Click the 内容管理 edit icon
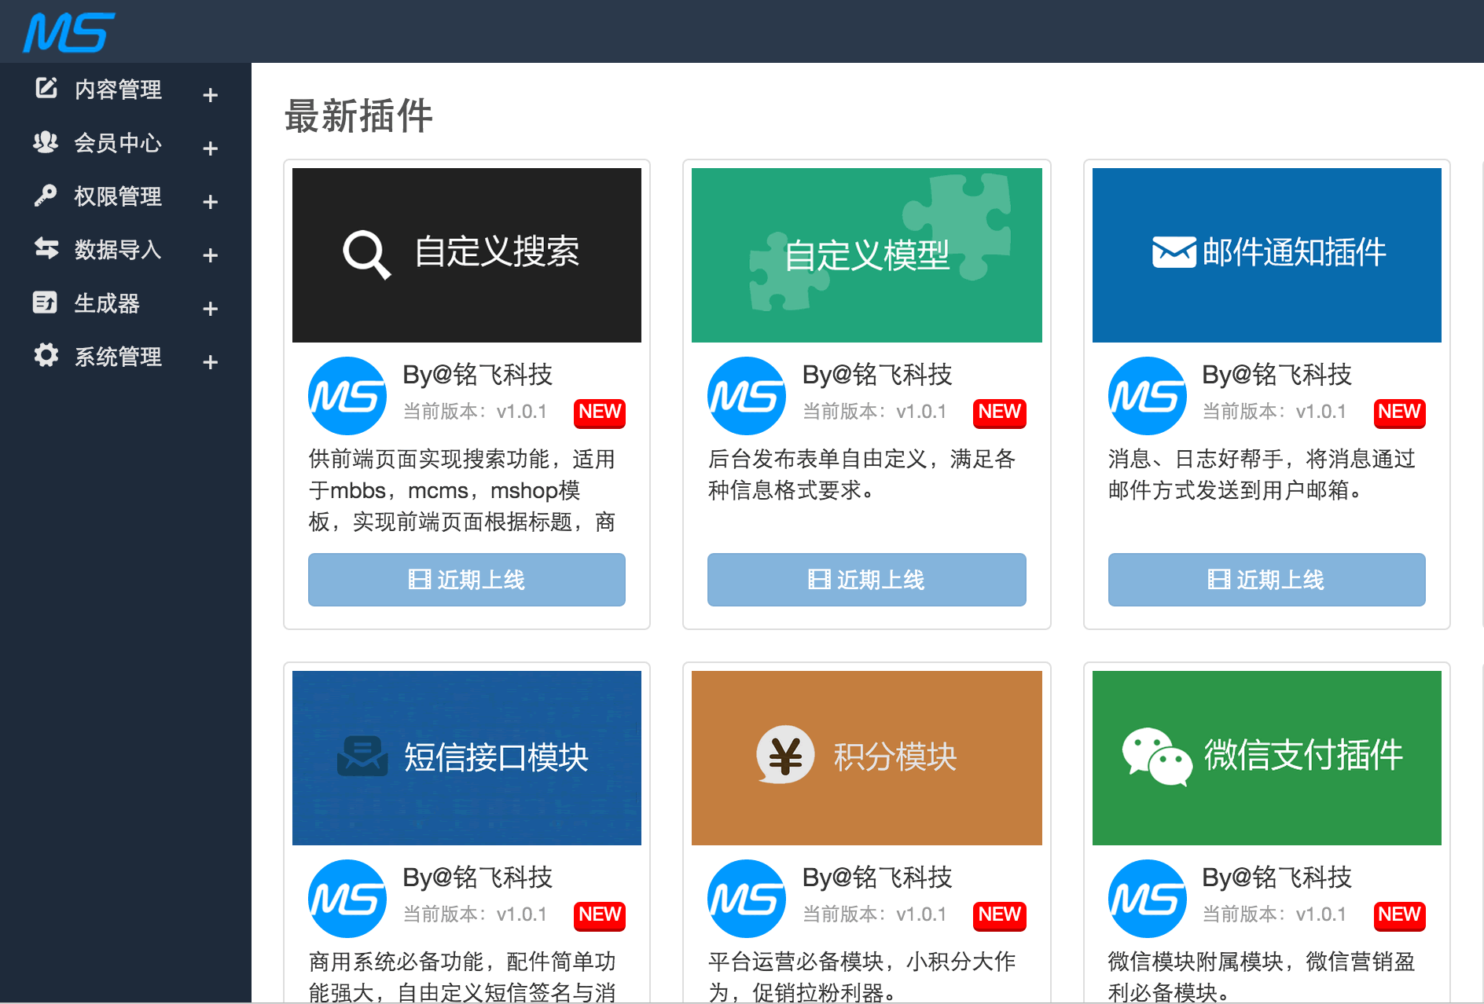The image size is (1484, 1004). coord(46,88)
